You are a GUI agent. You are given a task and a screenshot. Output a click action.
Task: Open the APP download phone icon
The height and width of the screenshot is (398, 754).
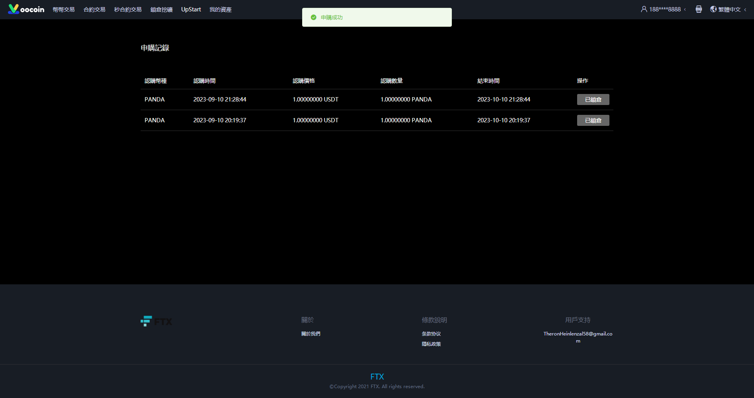click(x=698, y=9)
